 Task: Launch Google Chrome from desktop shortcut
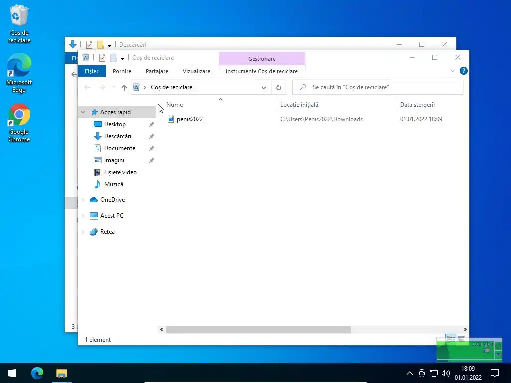point(19,123)
